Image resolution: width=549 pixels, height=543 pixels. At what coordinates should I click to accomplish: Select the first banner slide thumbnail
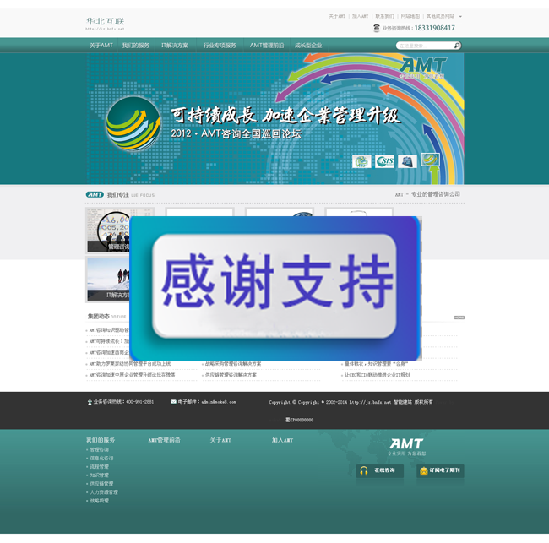pyautogui.click(x=361, y=161)
